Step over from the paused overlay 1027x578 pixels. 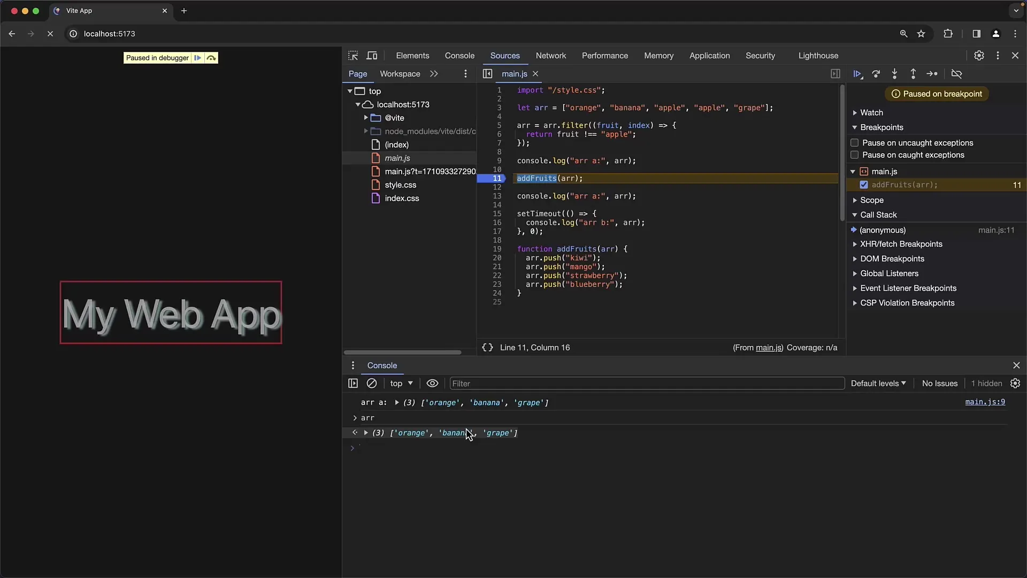(212, 58)
